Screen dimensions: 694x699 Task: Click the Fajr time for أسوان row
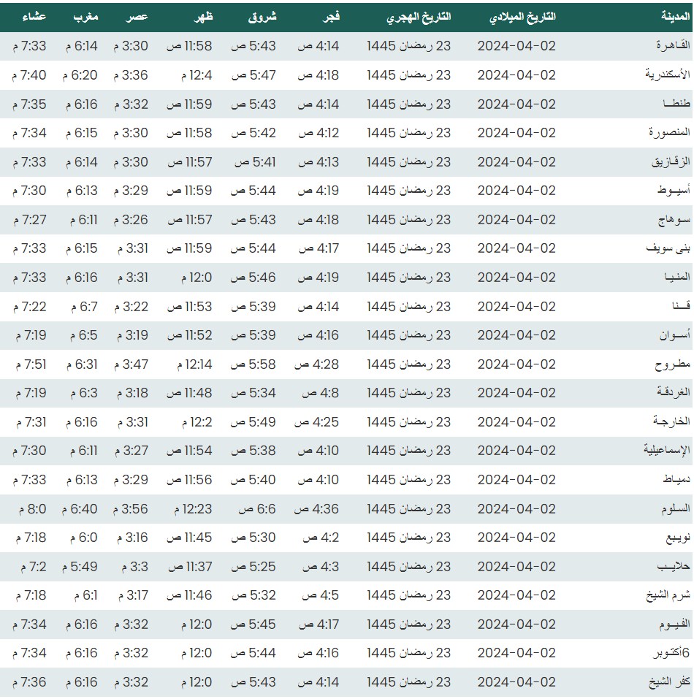(318, 335)
